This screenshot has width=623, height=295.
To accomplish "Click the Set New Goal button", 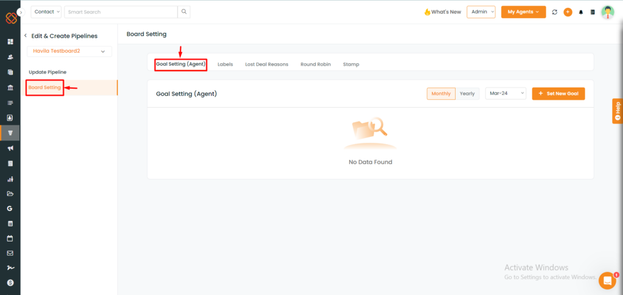I will (559, 94).
